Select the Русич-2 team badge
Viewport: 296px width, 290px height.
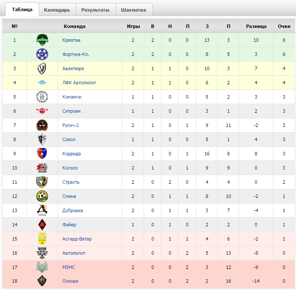coord(42,125)
